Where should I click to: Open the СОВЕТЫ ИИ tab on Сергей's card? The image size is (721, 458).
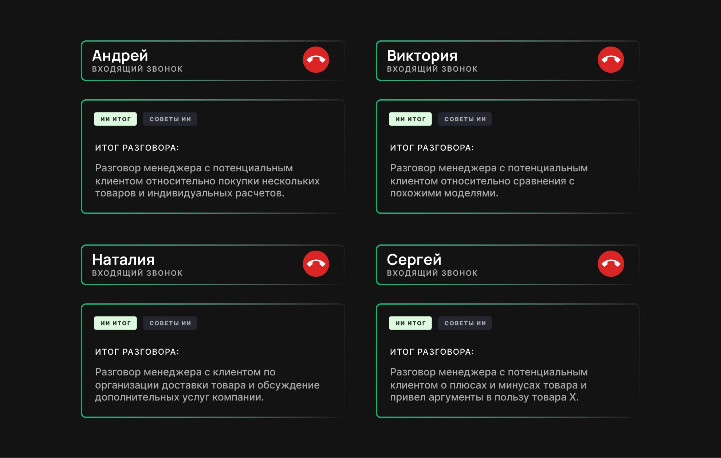[465, 323]
